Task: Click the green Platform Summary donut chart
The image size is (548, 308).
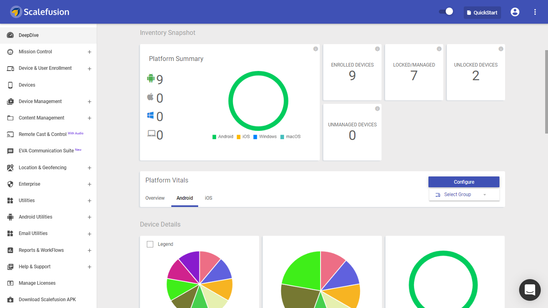Action: point(258,101)
